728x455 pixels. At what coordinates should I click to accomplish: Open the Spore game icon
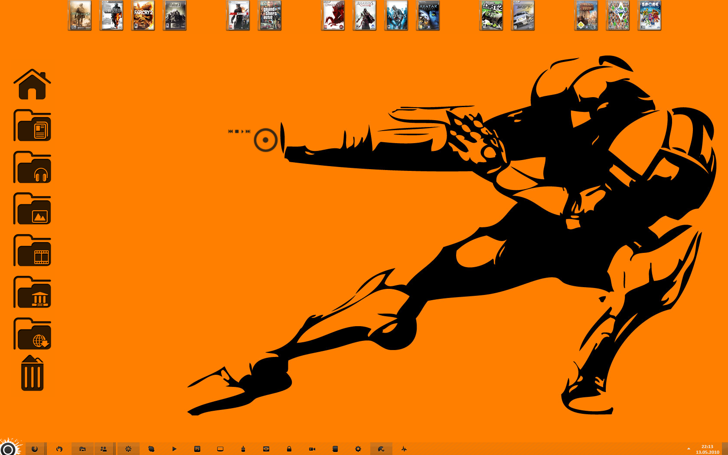(650, 16)
